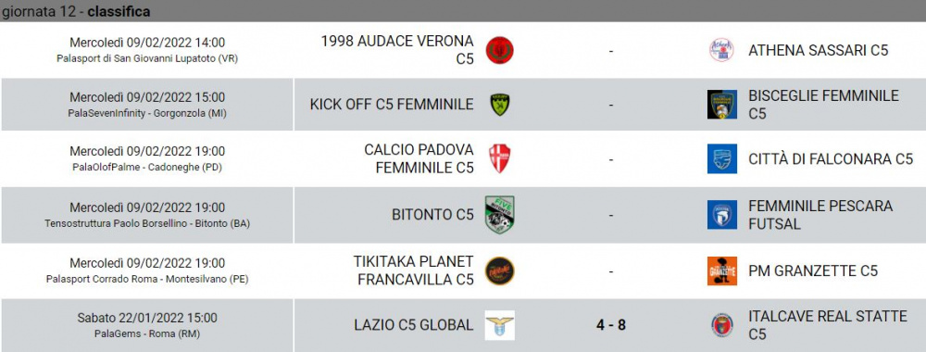This screenshot has height=352, width=926.
Task: Click the Città di Falconara C5 logo
Action: (721, 159)
